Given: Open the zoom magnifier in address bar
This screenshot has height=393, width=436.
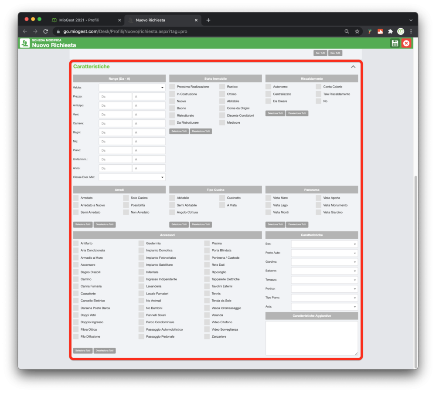Looking at the screenshot, I should (347, 31).
